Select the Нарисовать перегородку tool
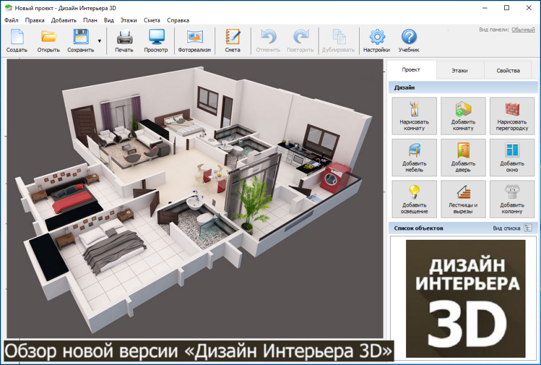This screenshot has height=365, width=541. point(512,116)
